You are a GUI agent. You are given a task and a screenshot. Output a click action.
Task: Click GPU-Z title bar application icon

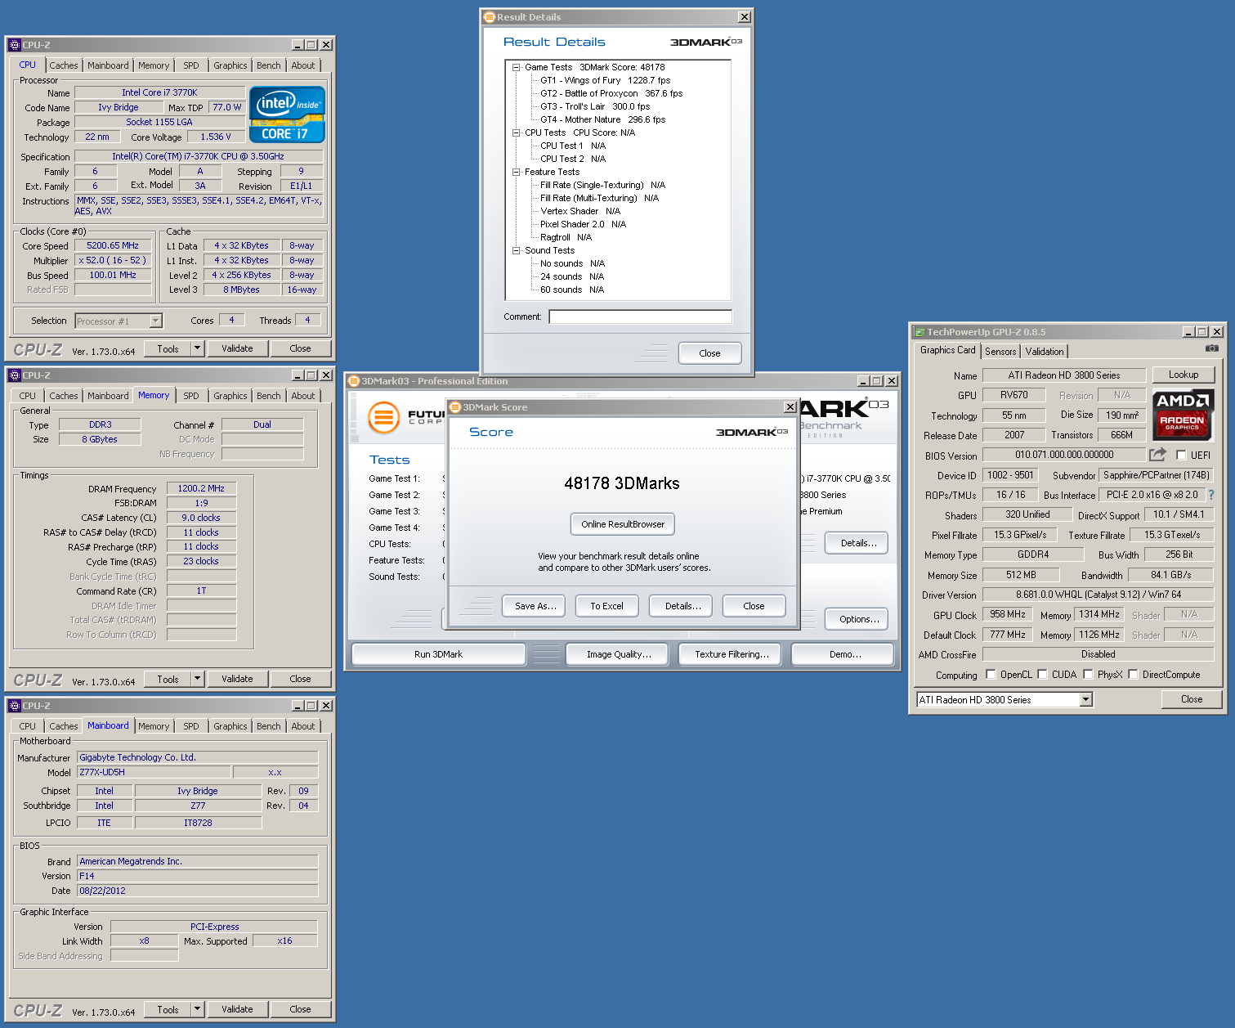pyautogui.click(x=919, y=332)
